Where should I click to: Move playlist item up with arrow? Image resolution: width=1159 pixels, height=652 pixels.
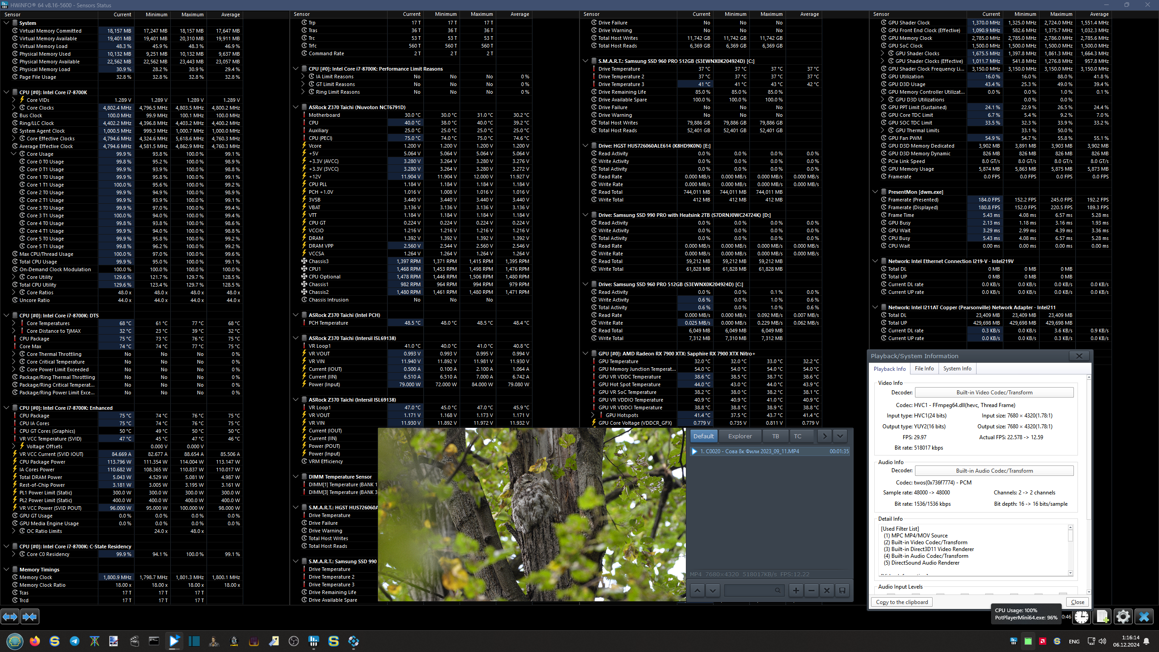(x=697, y=590)
